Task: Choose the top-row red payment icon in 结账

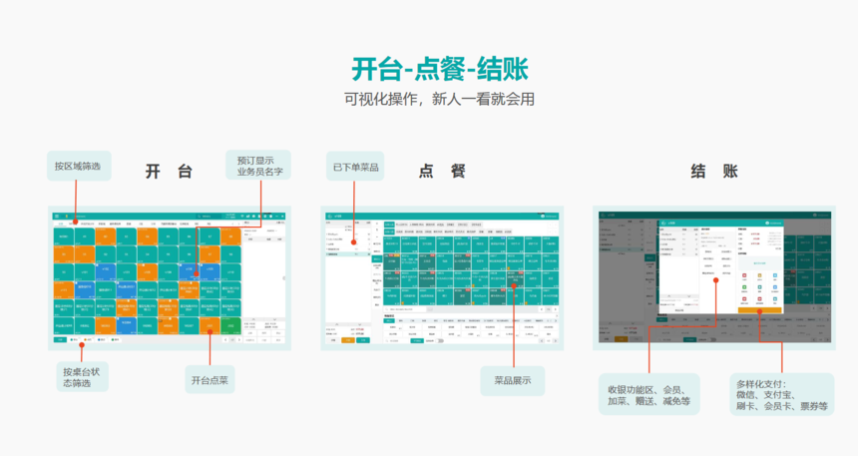Action: coord(744,275)
